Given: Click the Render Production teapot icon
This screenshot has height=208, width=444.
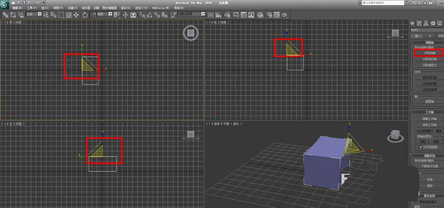Looking at the screenshot, I should tap(285, 15).
